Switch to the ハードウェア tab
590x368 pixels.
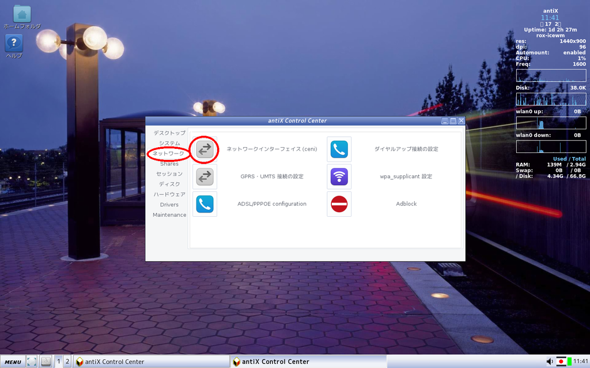[x=169, y=194]
